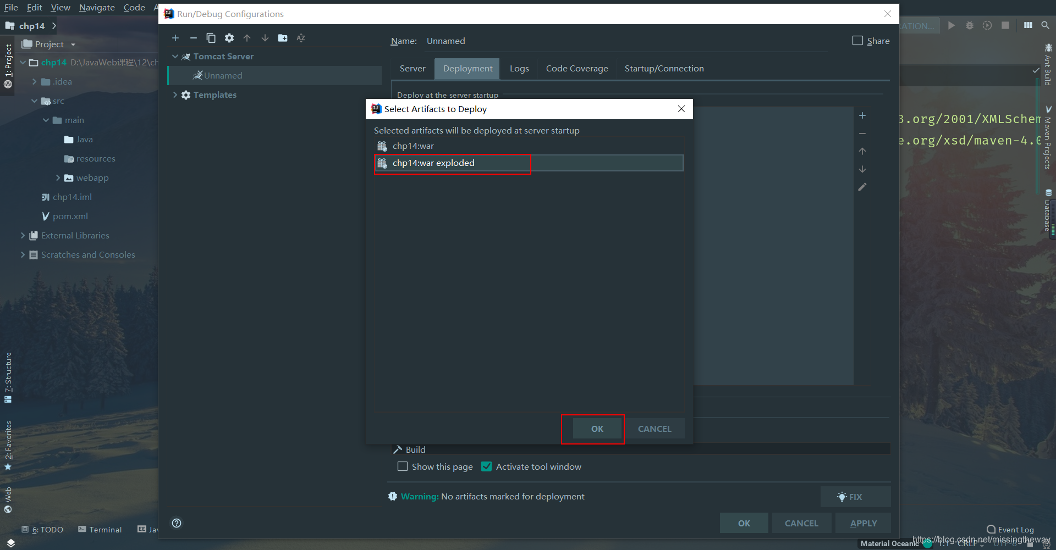The height and width of the screenshot is (550, 1056).
Task: Move configuration down arrow in toolbar
Action: click(265, 38)
